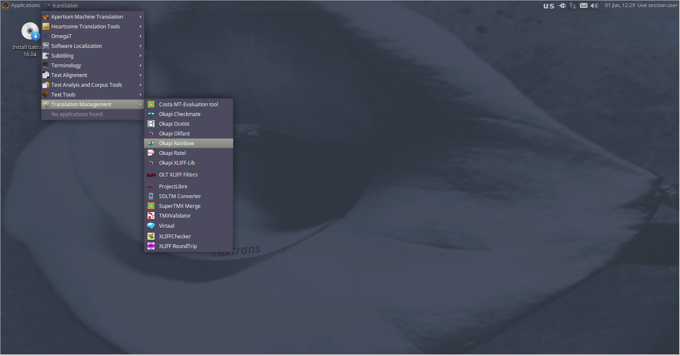Viewport: 680px width, 356px height.
Task: Click the Okapi Olifant icon
Action: (151, 133)
